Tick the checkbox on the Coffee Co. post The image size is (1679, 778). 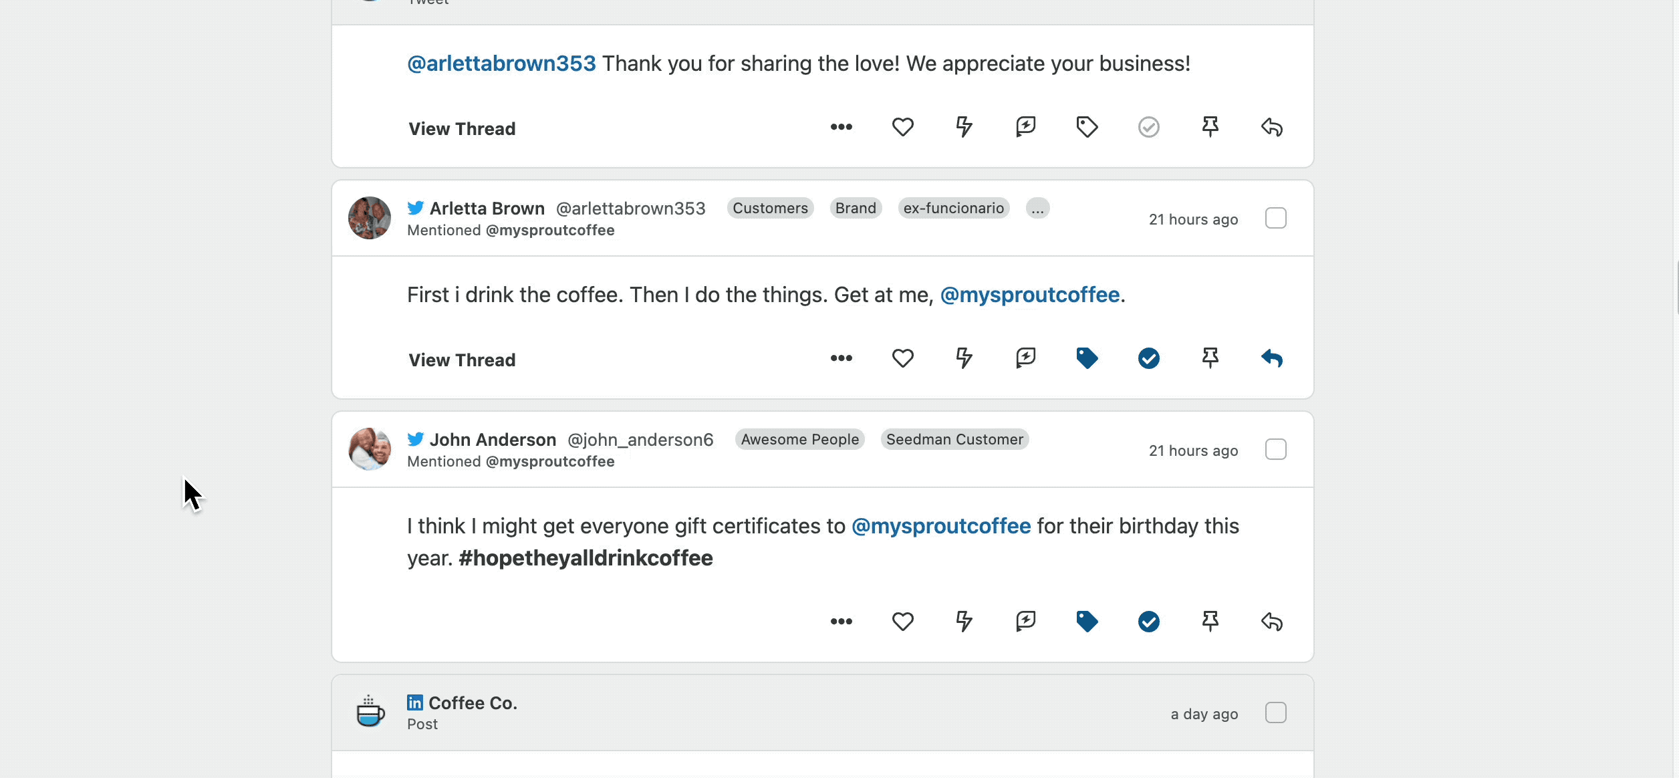(x=1276, y=712)
